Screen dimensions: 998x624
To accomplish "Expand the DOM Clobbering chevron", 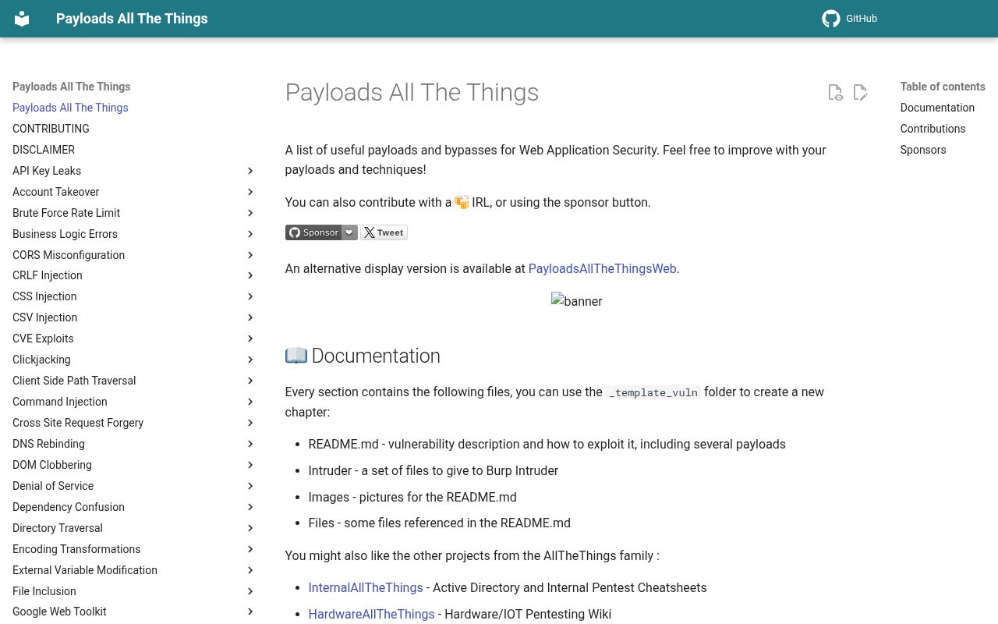I will [250, 465].
